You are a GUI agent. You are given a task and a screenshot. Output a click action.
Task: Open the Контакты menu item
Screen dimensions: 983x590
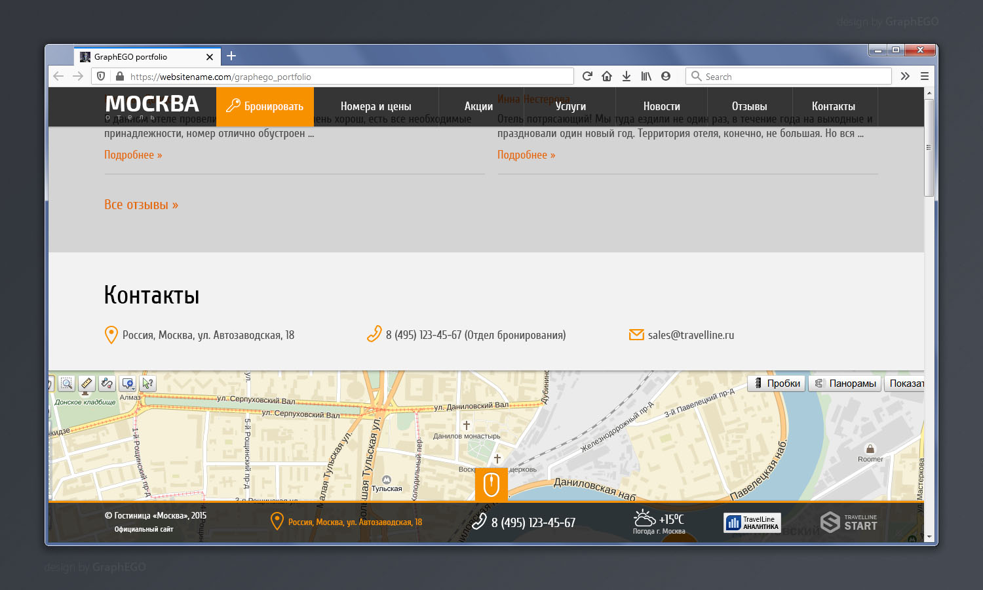834,106
